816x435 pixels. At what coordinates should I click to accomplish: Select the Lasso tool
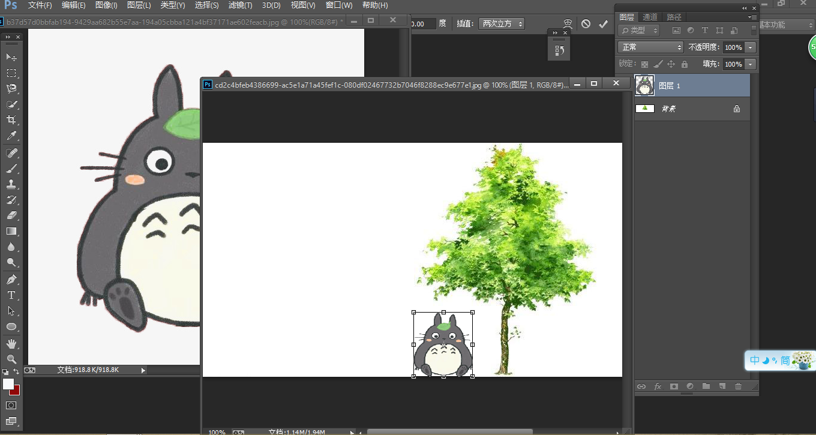[11, 89]
